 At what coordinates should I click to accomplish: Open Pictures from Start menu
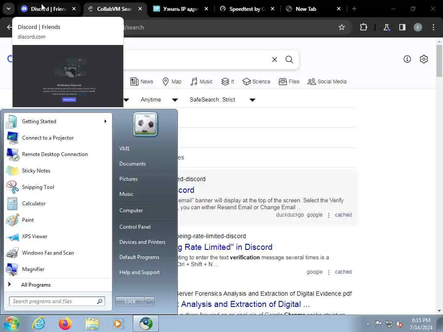tap(128, 179)
